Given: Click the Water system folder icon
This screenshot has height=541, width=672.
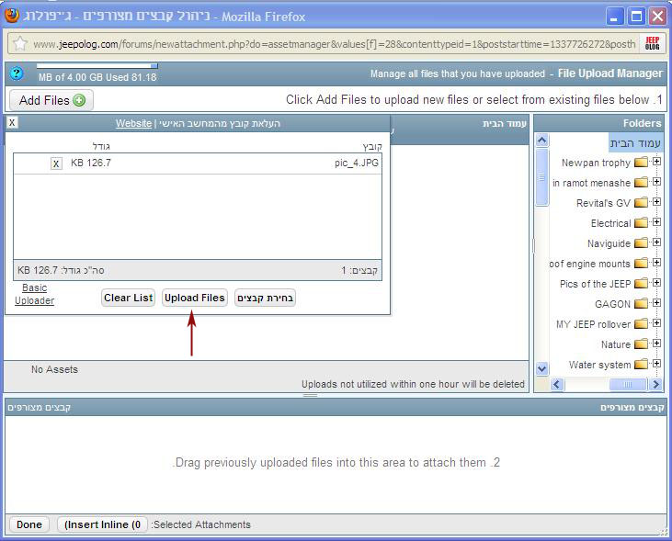Looking at the screenshot, I should point(641,365).
